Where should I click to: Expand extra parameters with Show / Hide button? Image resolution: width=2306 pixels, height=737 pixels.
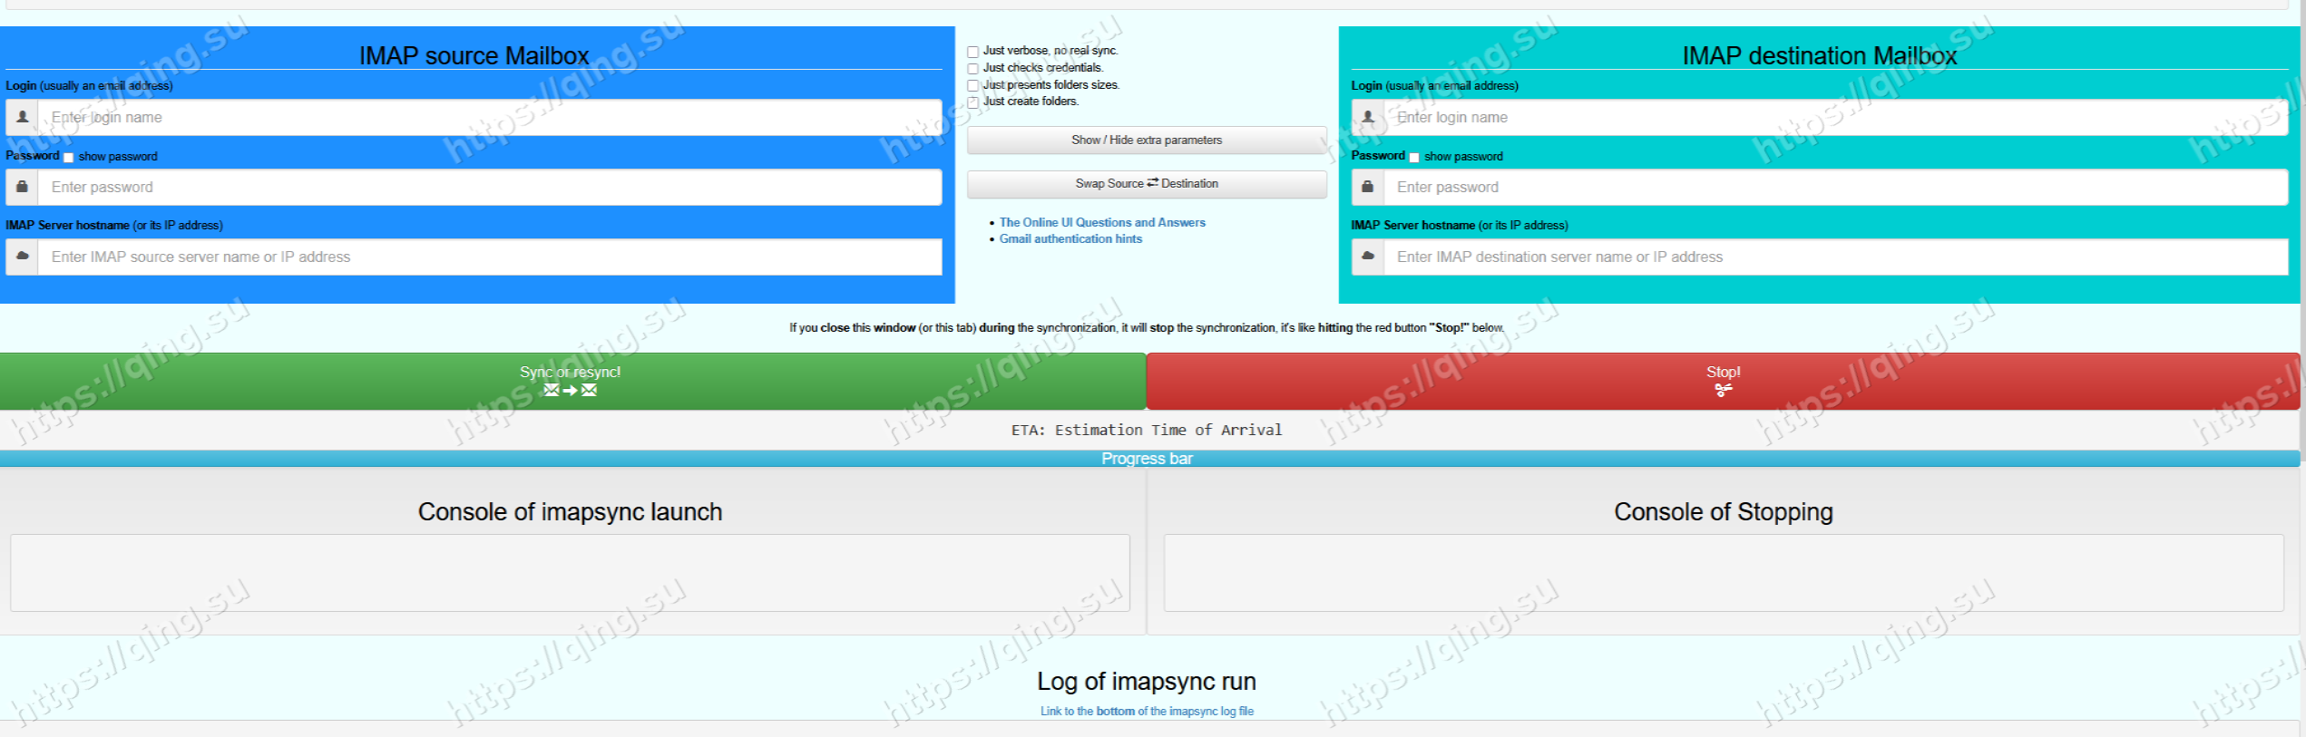[x=1147, y=141]
